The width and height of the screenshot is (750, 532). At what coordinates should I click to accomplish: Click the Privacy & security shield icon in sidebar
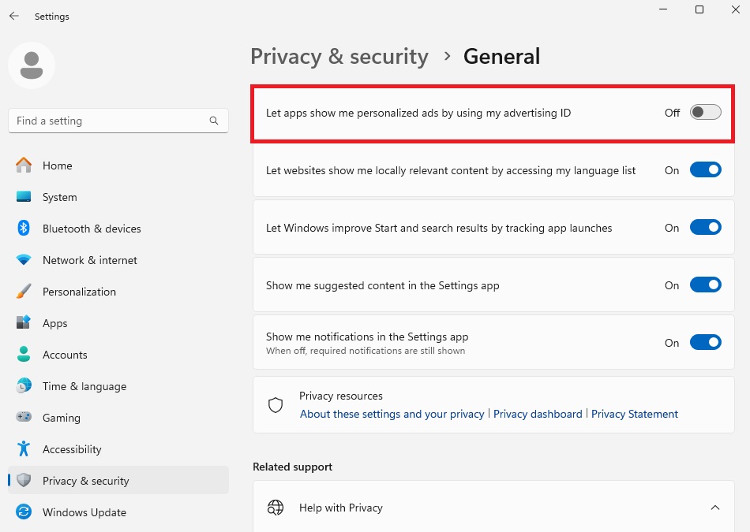(24, 481)
